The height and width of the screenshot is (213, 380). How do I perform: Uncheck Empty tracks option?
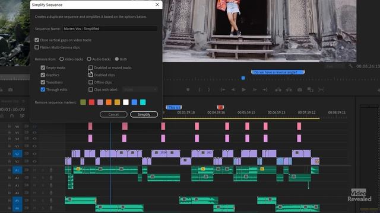[x=43, y=67]
